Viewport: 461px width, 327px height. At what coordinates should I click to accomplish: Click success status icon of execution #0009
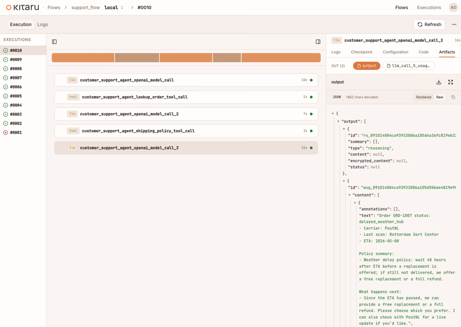pyautogui.click(x=5, y=60)
